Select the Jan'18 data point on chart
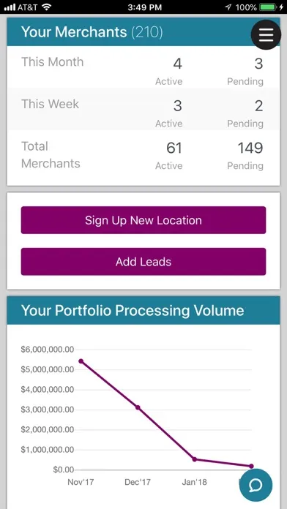 [x=194, y=459]
